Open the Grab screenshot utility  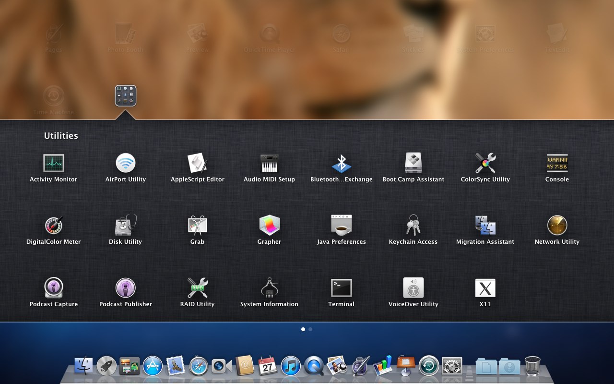(x=198, y=225)
